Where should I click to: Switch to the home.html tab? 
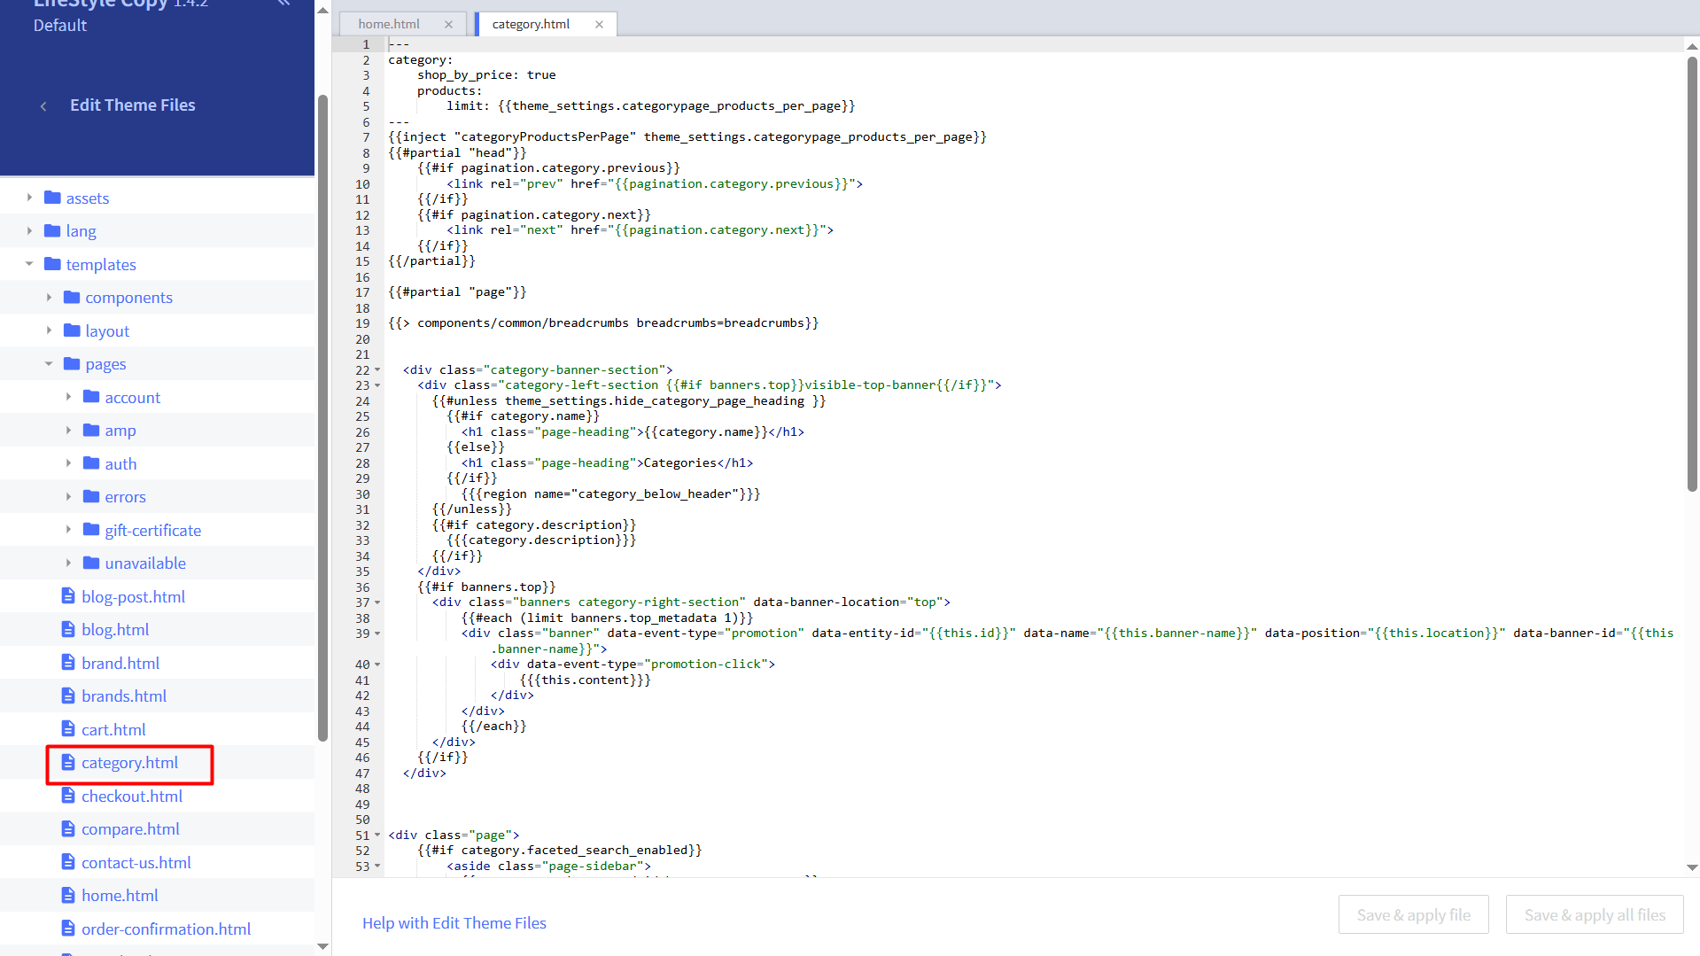coord(389,25)
